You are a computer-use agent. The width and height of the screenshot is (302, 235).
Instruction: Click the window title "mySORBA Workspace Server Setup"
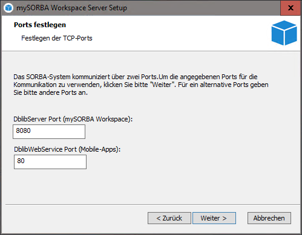coord(71,8)
